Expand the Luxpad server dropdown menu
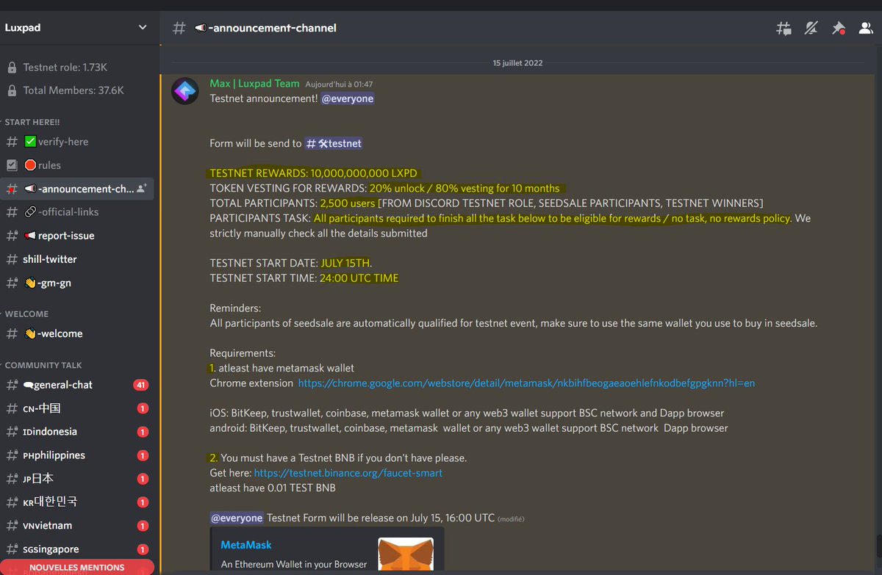This screenshot has width=882, height=575. 143,28
